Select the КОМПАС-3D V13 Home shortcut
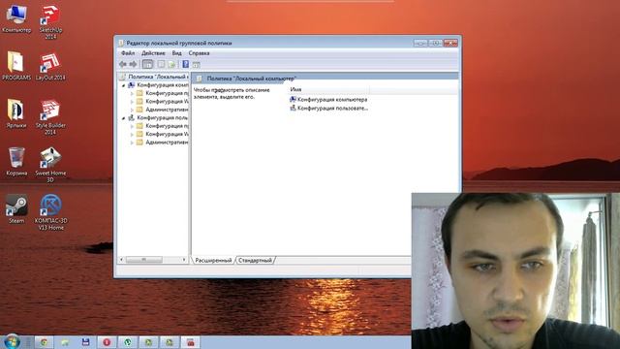This screenshot has height=349, width=620. point(50,212)
